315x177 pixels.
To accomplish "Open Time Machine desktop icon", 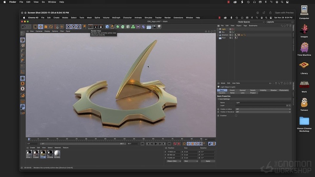I will click(304, 47).
